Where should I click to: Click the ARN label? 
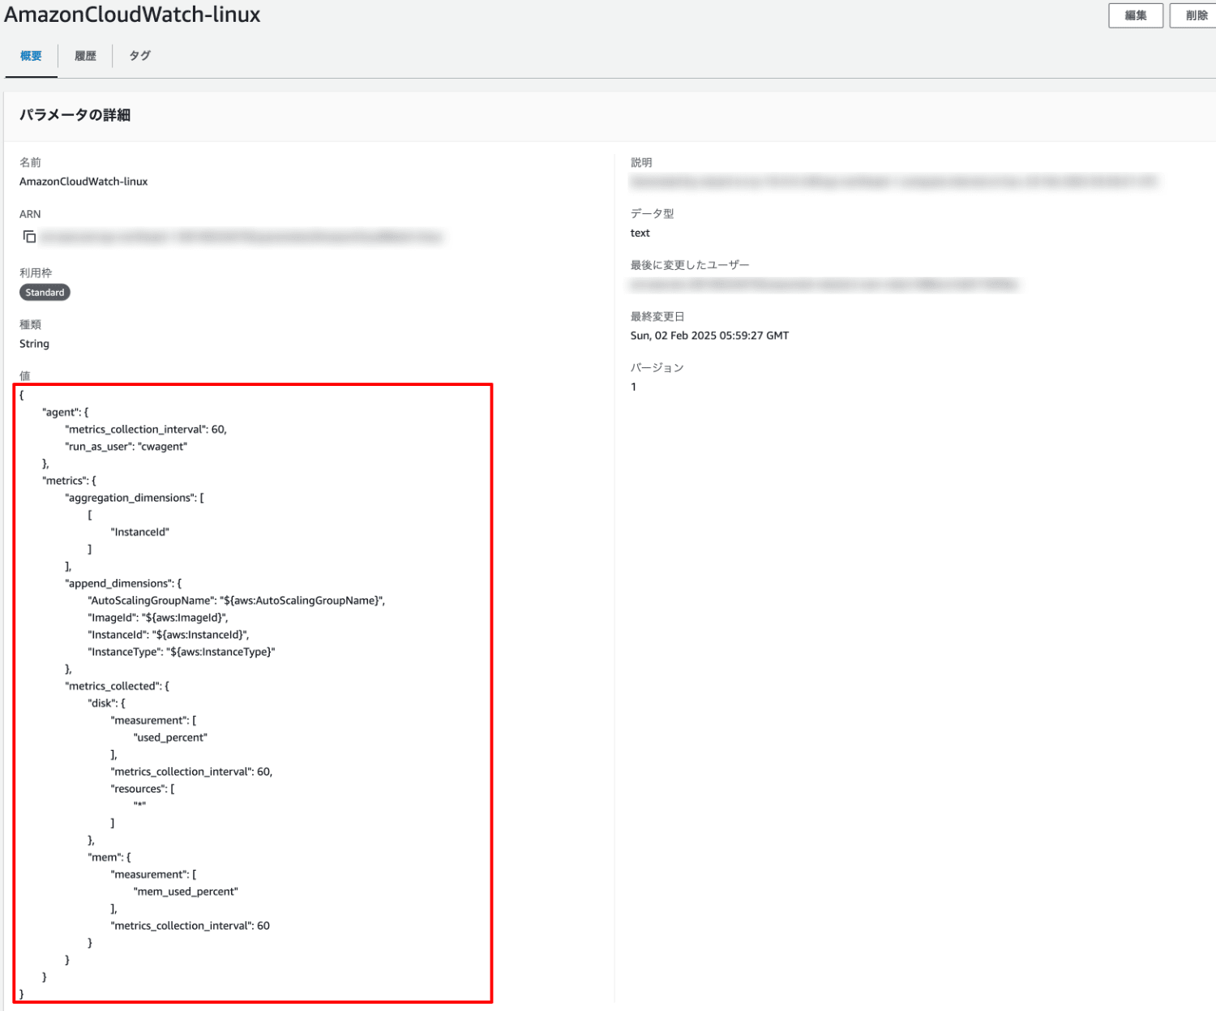click(x=30, y=215)
